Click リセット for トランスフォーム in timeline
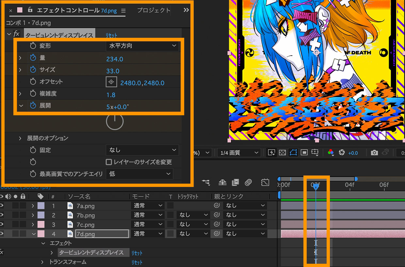Viewport: 405px width, 267px height. 137,262
